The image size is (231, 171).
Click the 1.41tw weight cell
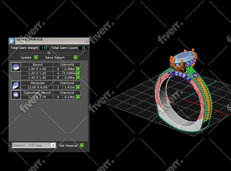[69, 87]
